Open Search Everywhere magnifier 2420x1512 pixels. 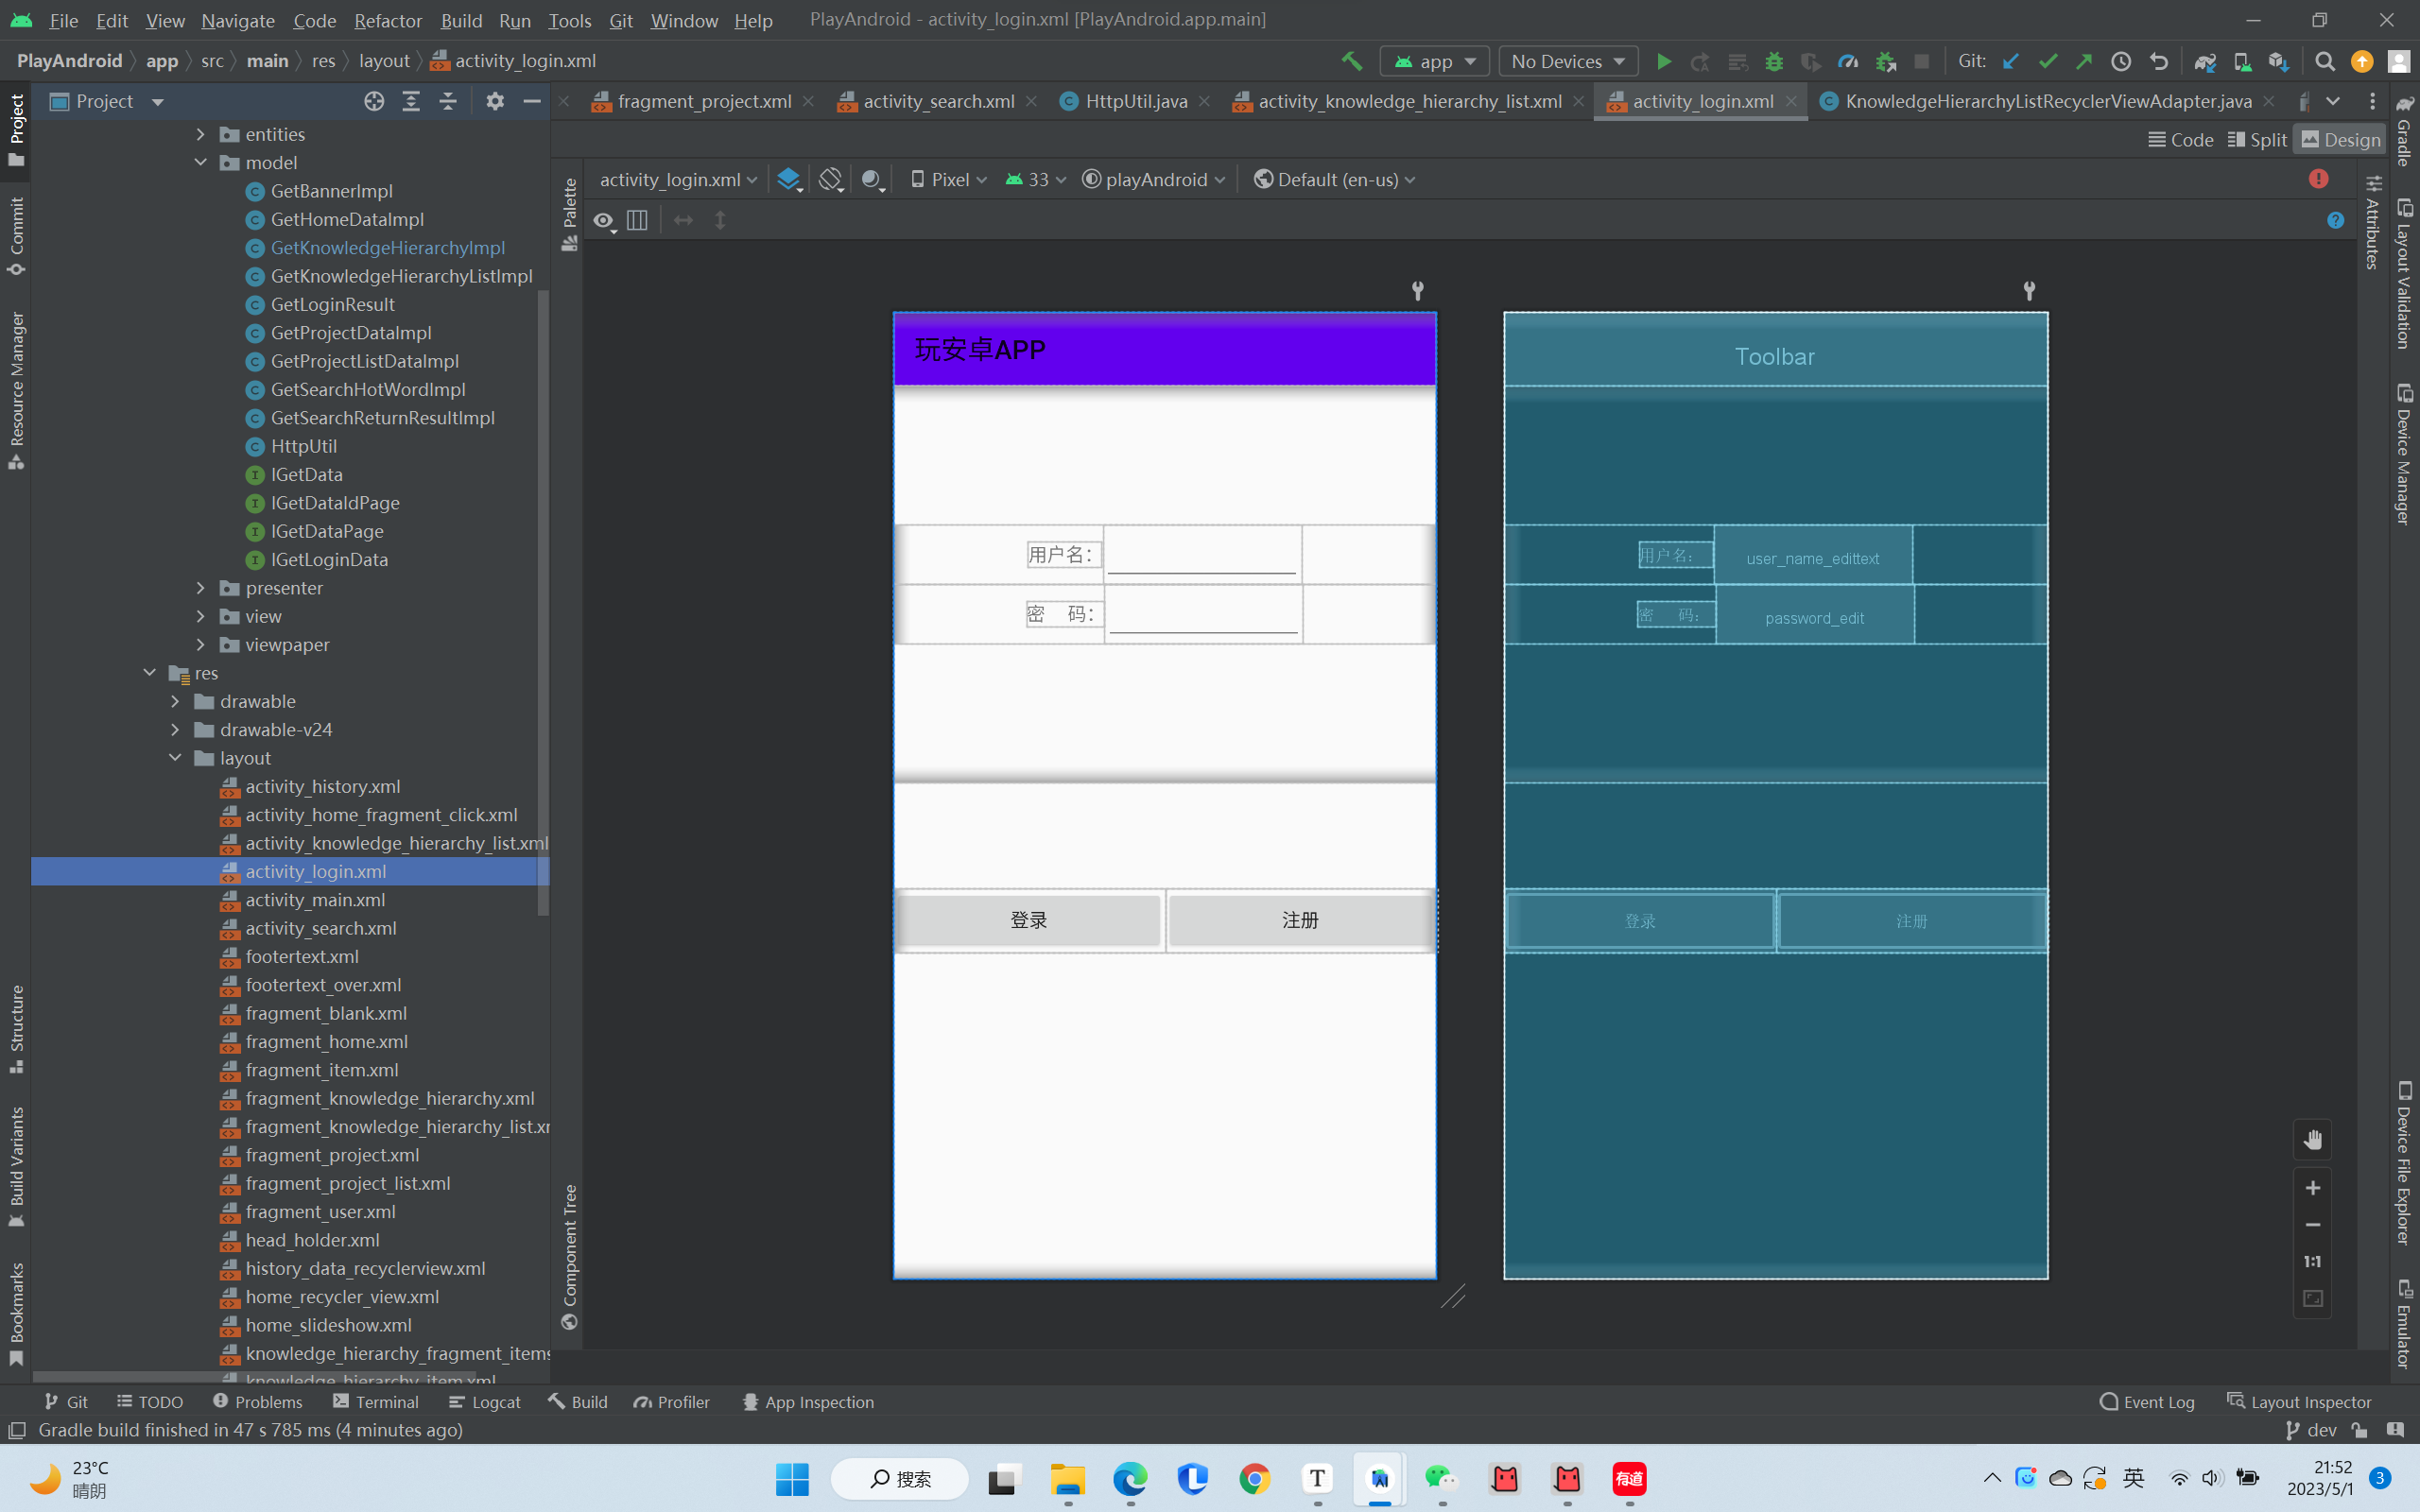click(x=2324, y=61)
